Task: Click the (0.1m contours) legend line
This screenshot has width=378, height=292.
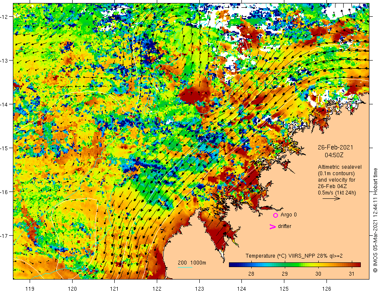Action: point(336,173)
